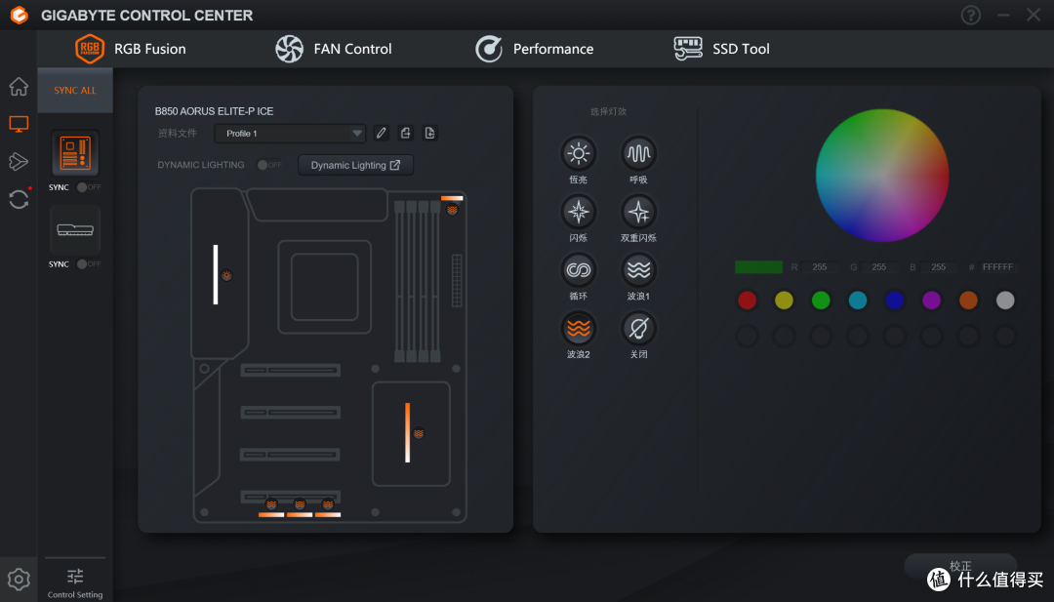Choose the blue preset swatch
Viewport: 1054px width, 602px height.
[x=894, y=301]
